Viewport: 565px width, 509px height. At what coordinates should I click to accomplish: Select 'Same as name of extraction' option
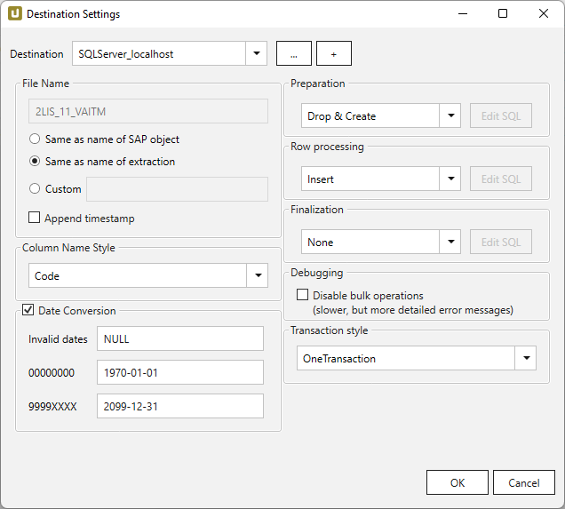[35, 162]
